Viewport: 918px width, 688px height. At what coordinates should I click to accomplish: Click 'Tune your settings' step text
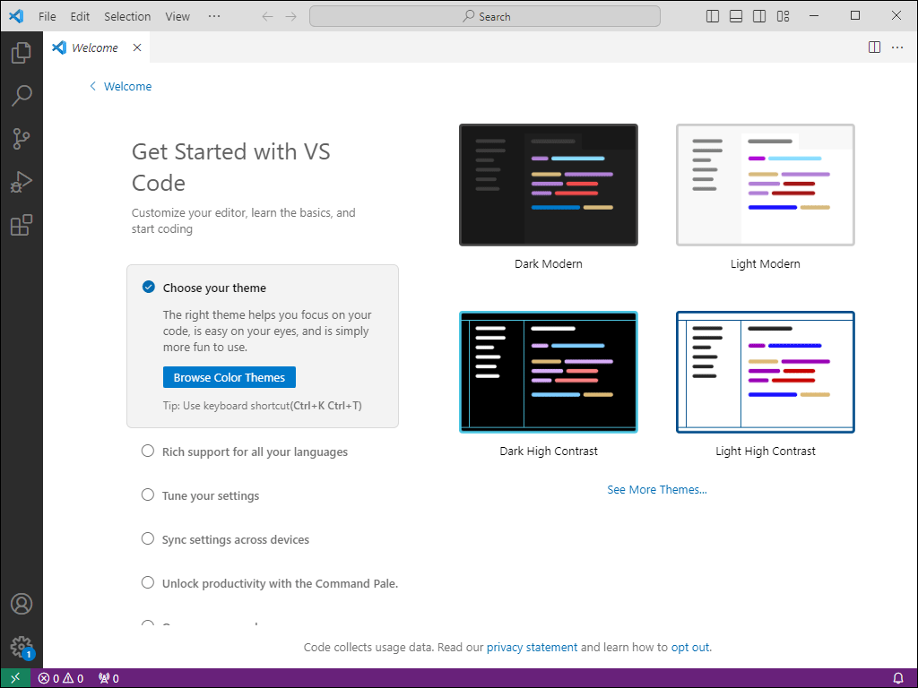211,495
